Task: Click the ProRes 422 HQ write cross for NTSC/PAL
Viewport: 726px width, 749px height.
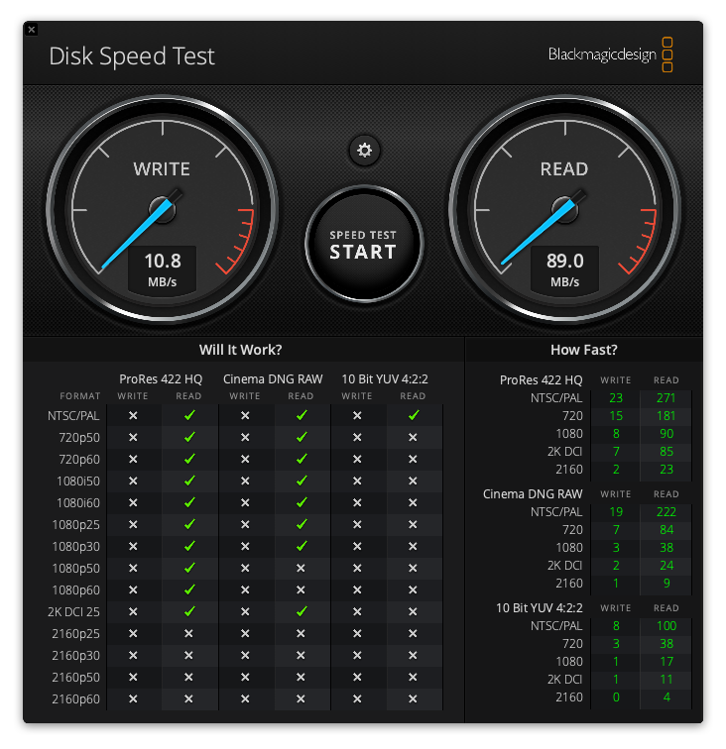Action: (x=133, y=416)
